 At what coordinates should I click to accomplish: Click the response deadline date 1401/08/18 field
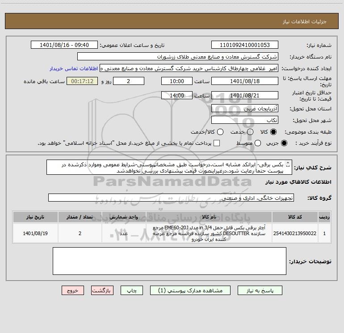tap(245, 81)
